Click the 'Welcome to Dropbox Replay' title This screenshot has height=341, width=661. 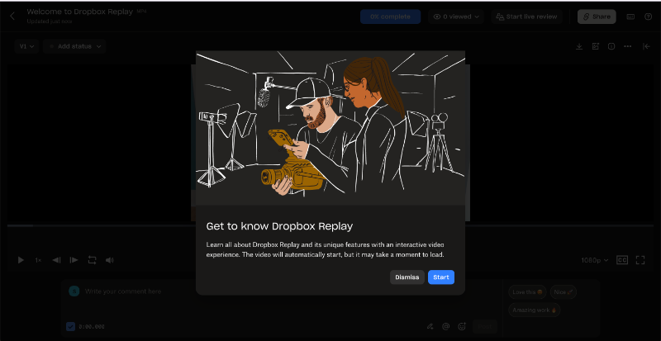click(x=80, y=12)
